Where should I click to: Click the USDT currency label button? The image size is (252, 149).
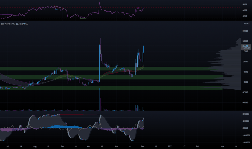(246, 24)
